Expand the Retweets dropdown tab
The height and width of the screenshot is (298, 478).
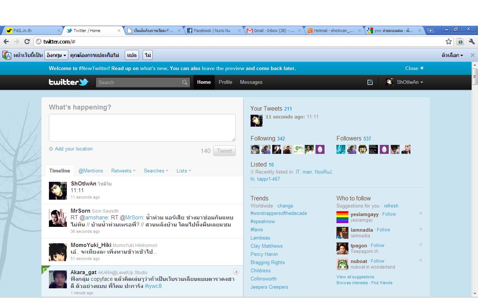123,171
